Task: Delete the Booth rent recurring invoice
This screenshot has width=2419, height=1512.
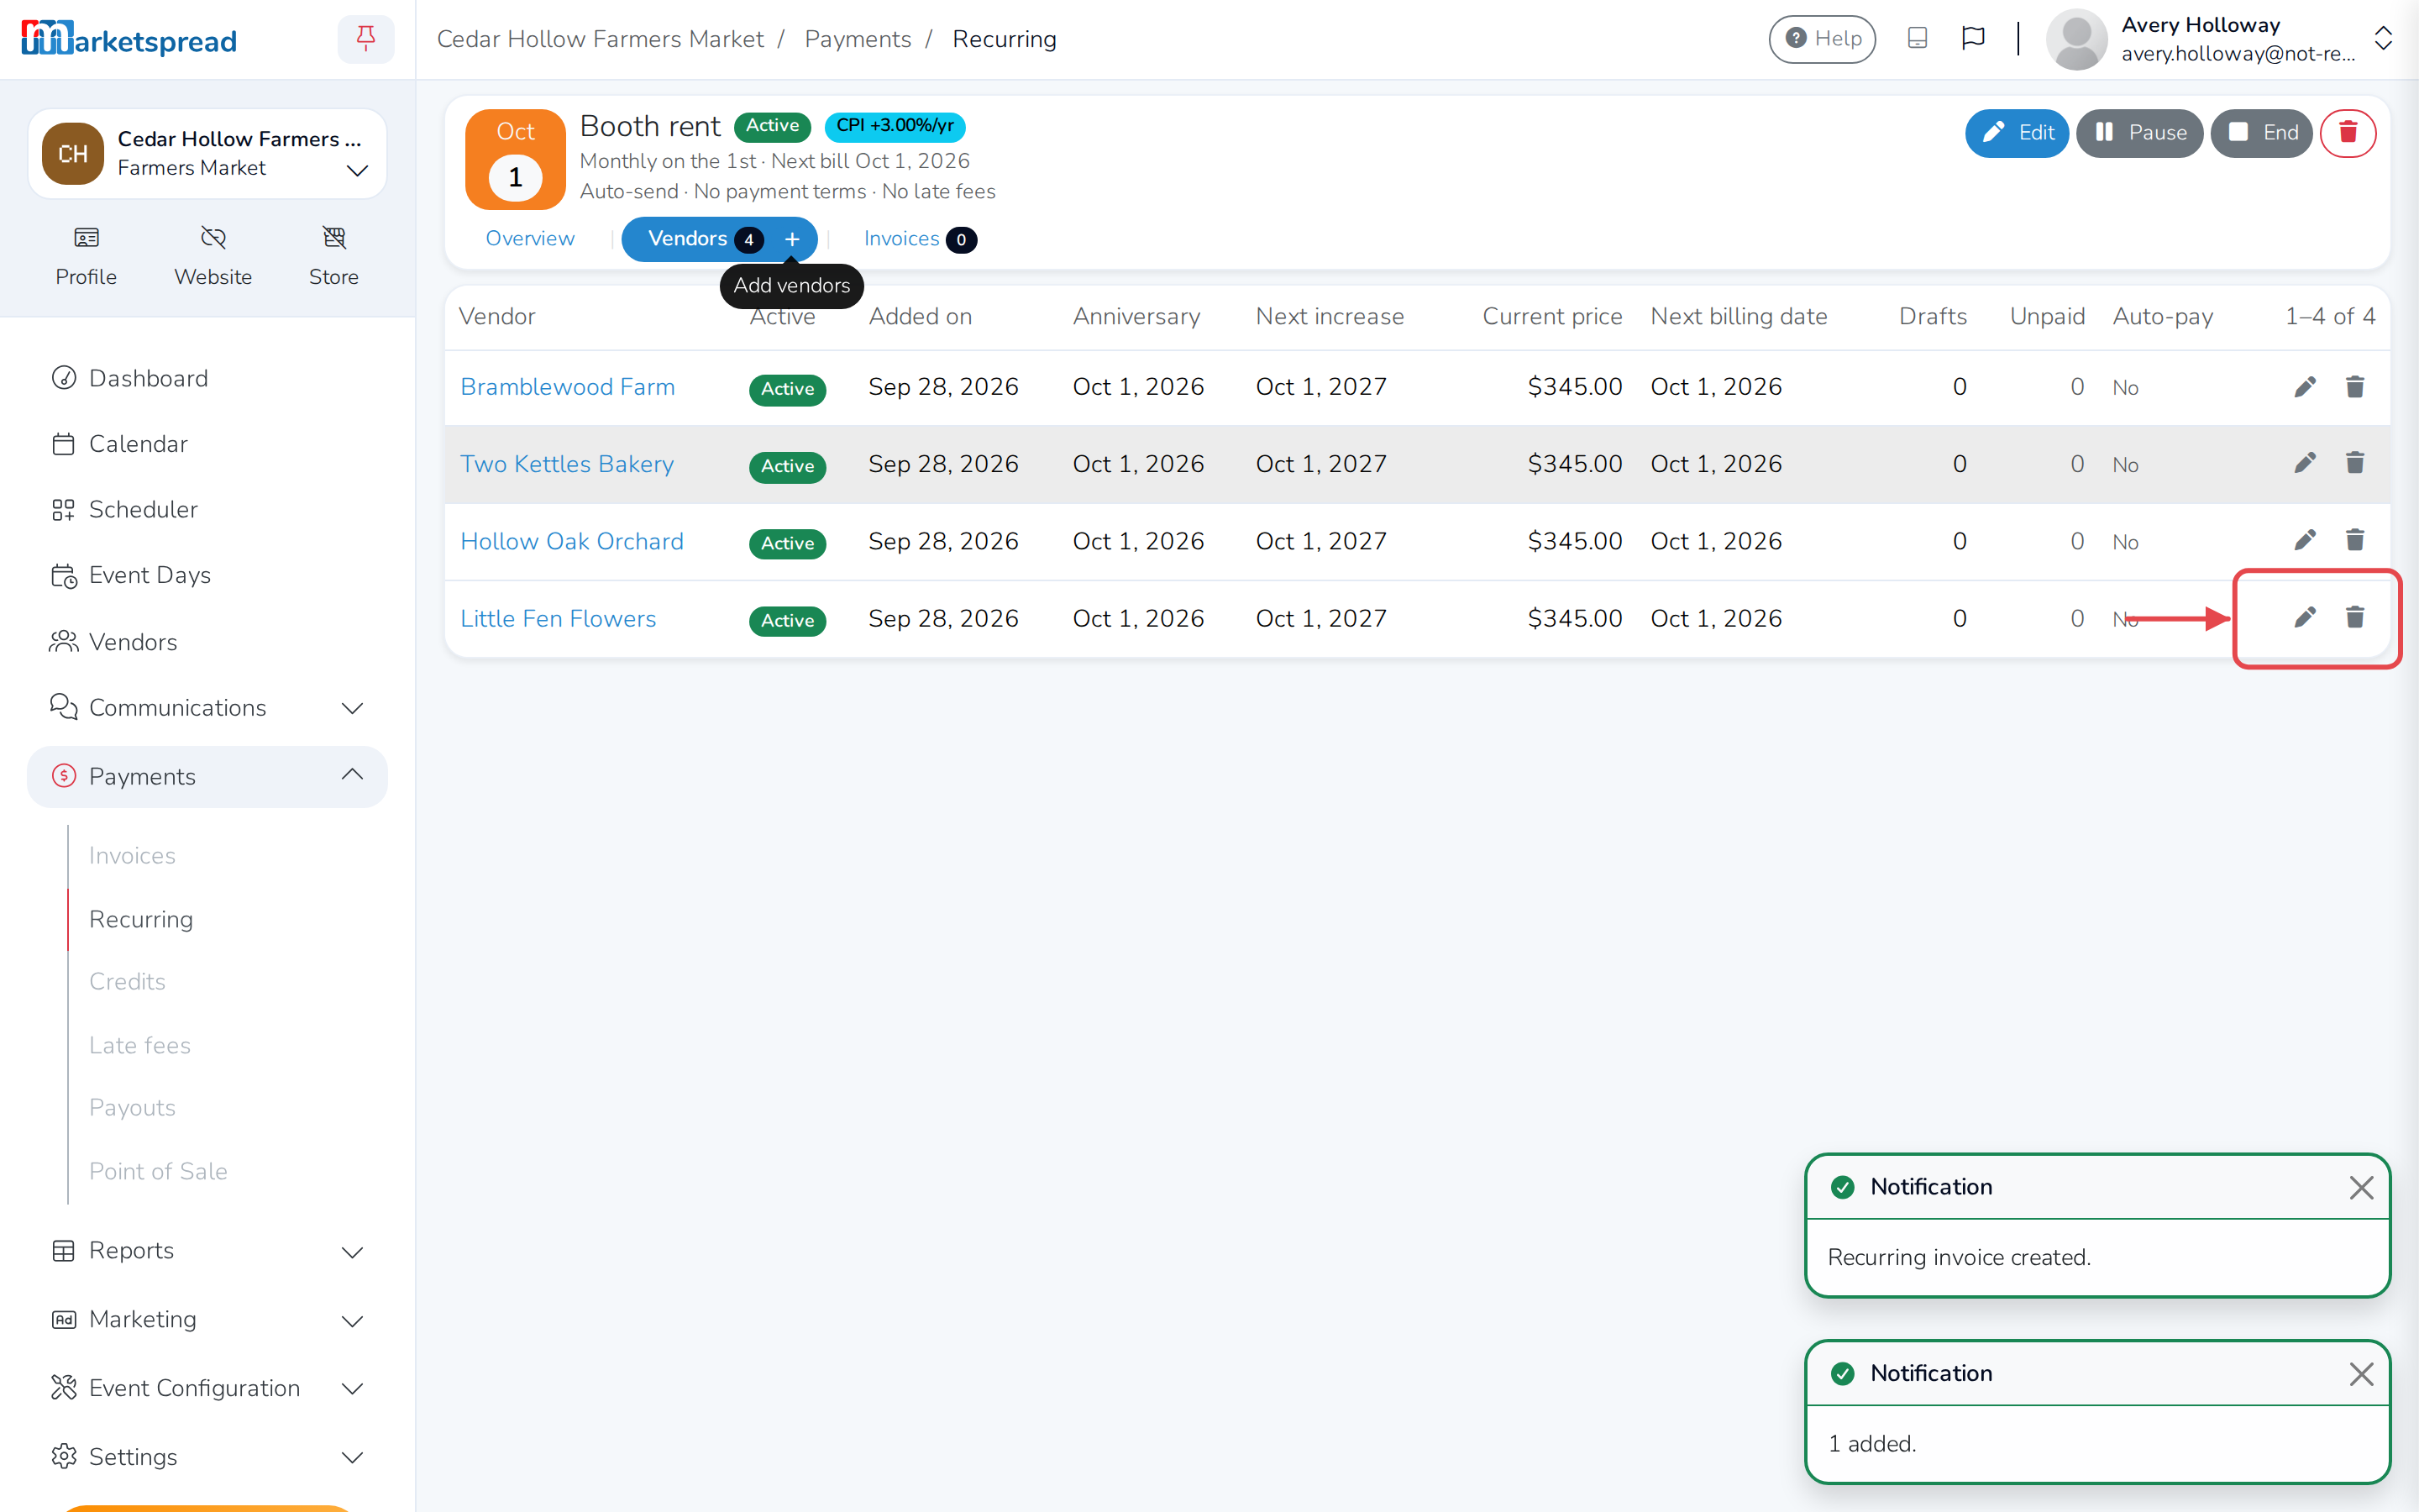Action: 2347,133
